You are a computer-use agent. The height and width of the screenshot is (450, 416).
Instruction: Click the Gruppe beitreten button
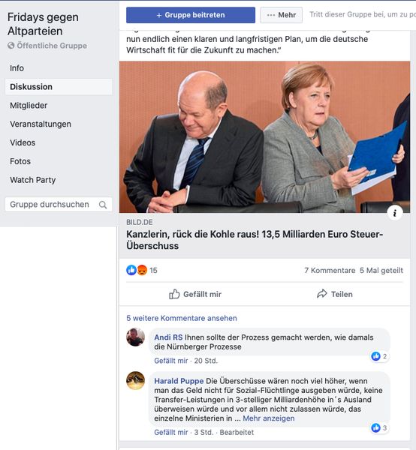click(191, 15)
